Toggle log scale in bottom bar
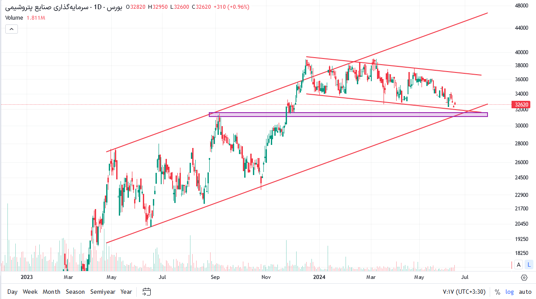Viewport: 536px width, 299px height. click(510, 292)
